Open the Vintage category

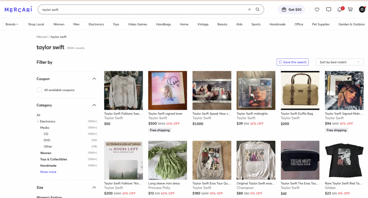tap(203, 24)
